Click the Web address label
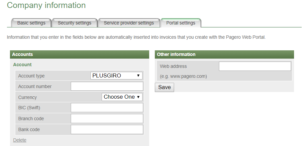 (173, 66)
